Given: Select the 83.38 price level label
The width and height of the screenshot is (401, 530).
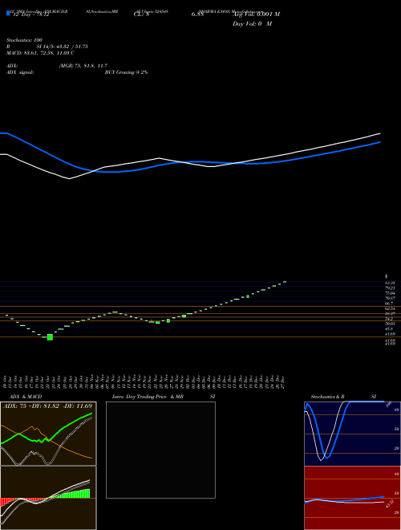Looking at the screenshot, I should [390, 282].
